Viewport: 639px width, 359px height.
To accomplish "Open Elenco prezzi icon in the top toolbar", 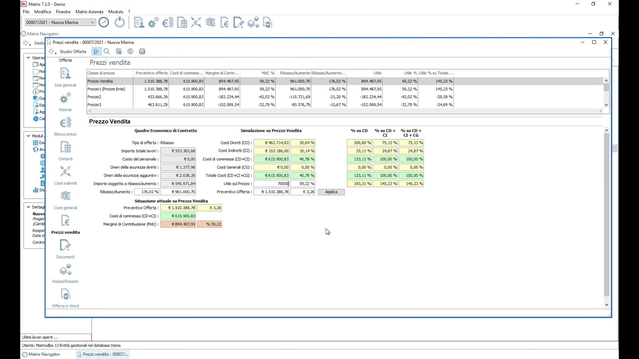I will point(168,22).
